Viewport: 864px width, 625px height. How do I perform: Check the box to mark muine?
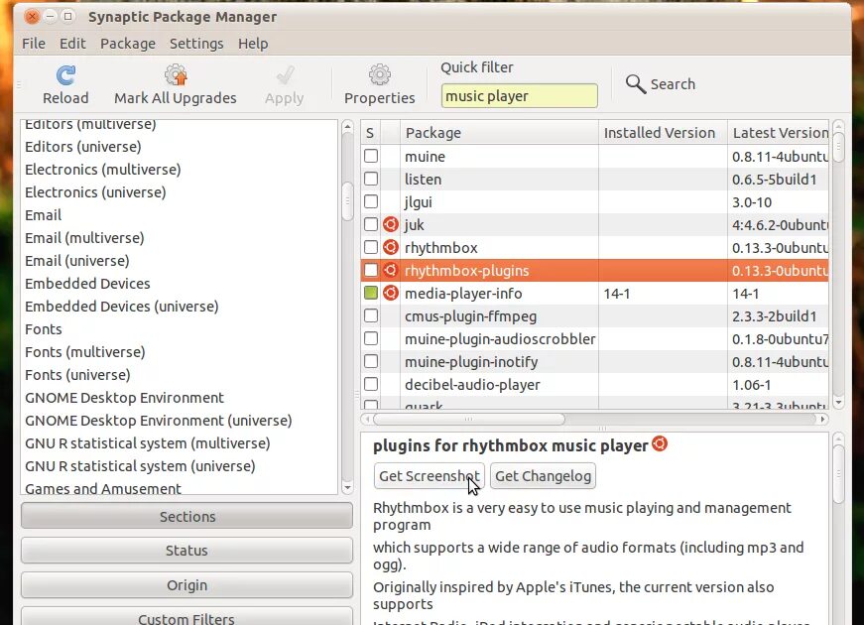coord(371,156)
